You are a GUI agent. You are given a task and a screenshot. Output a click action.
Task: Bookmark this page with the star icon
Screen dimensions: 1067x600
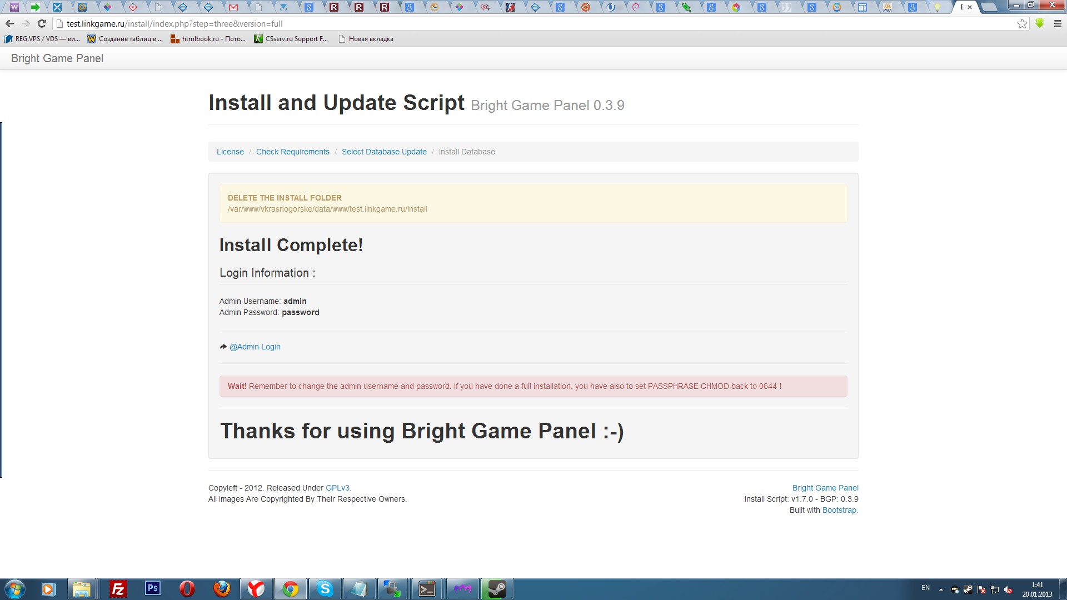coord(1022,24)
